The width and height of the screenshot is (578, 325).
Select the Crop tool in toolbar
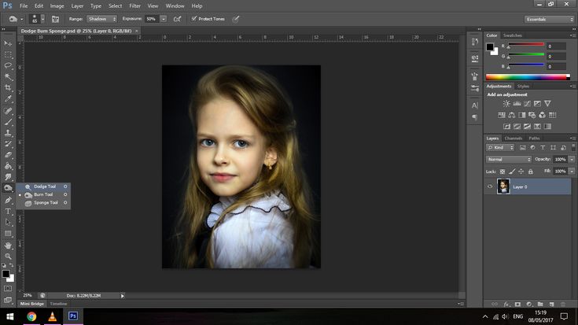click(x=9, y=87)
